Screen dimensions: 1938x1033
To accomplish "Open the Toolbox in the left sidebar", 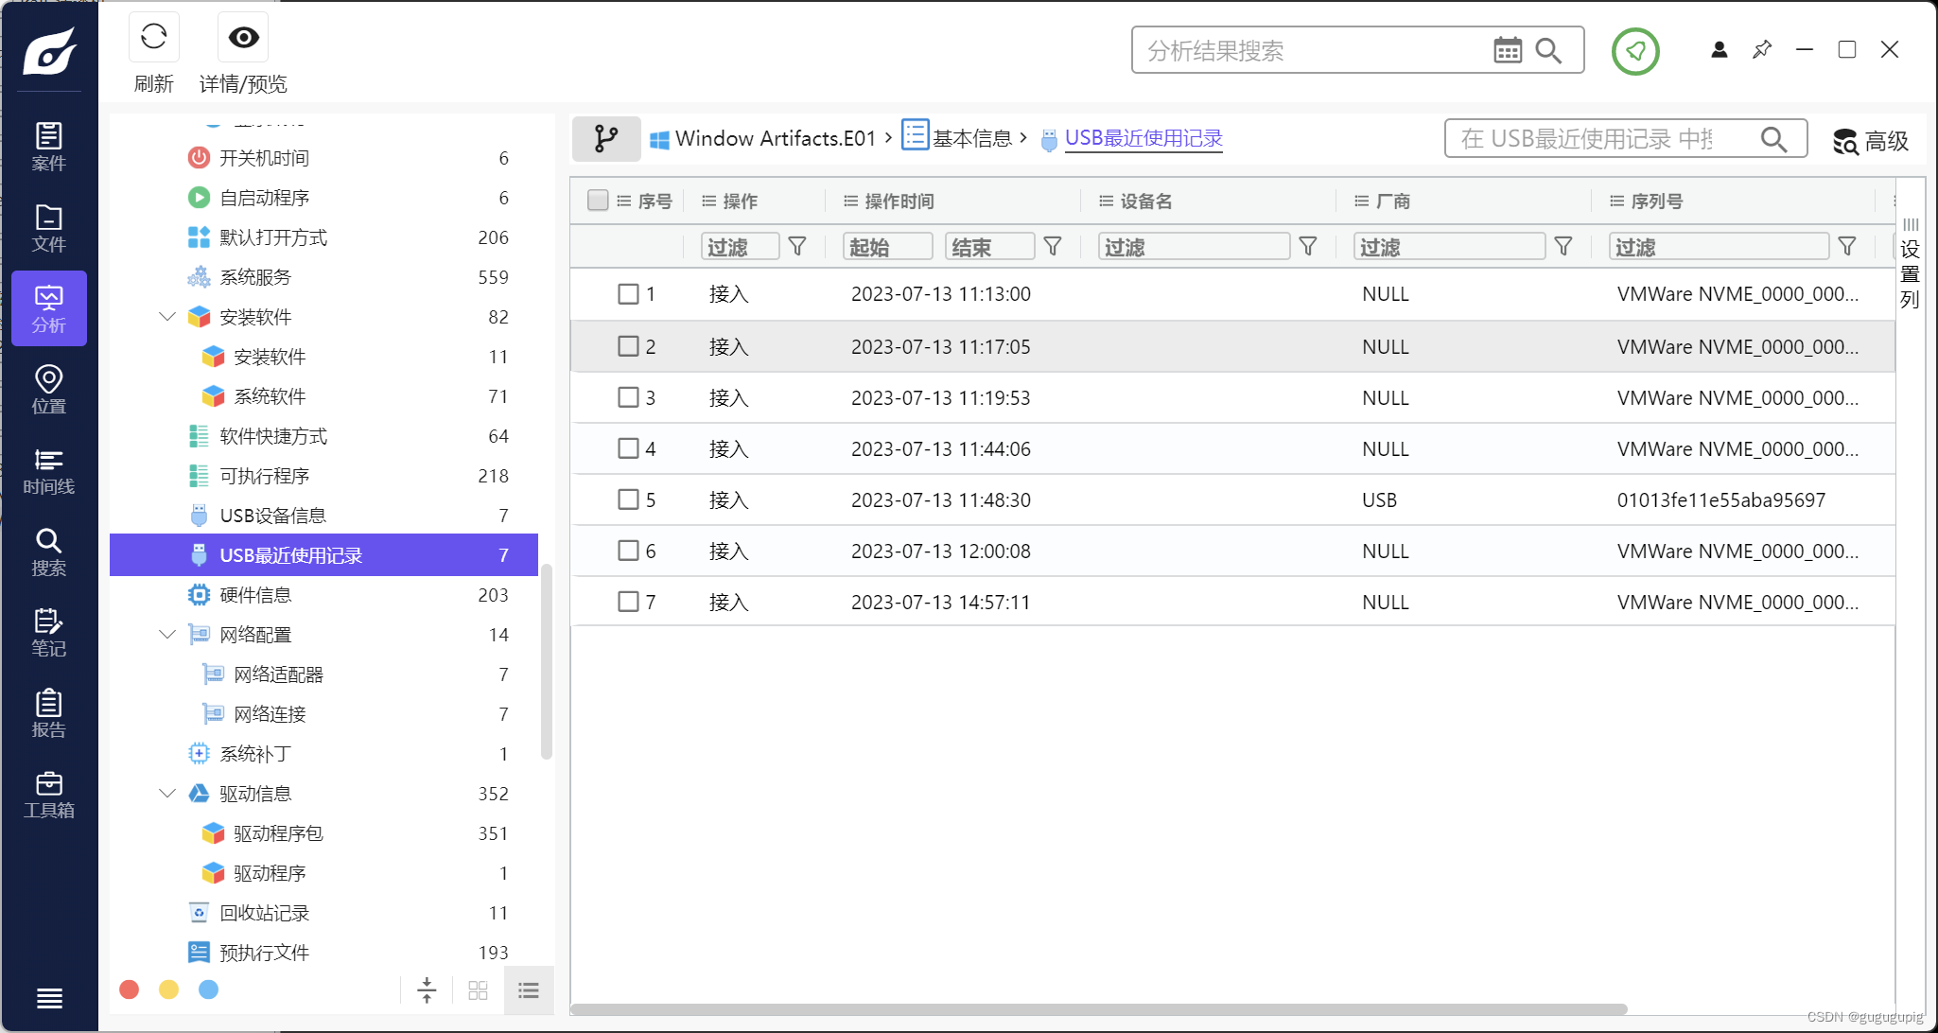I will tap(48, 795).
